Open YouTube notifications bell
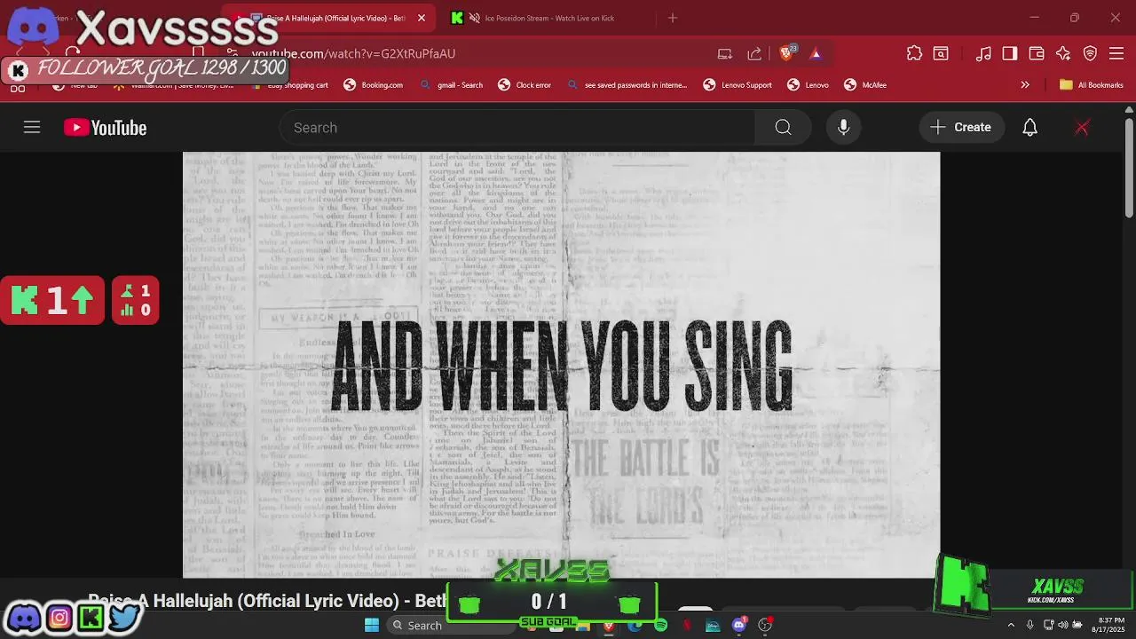 [1029, 128]
